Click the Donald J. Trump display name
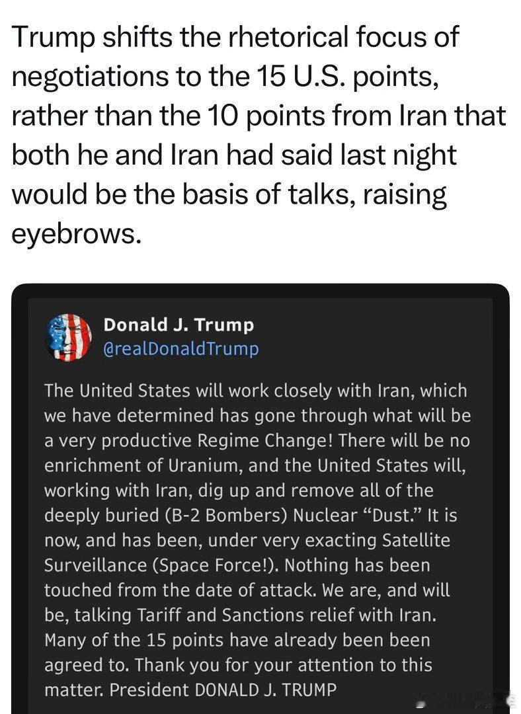Viewport: 521px width, 714px height. [179, 325]
